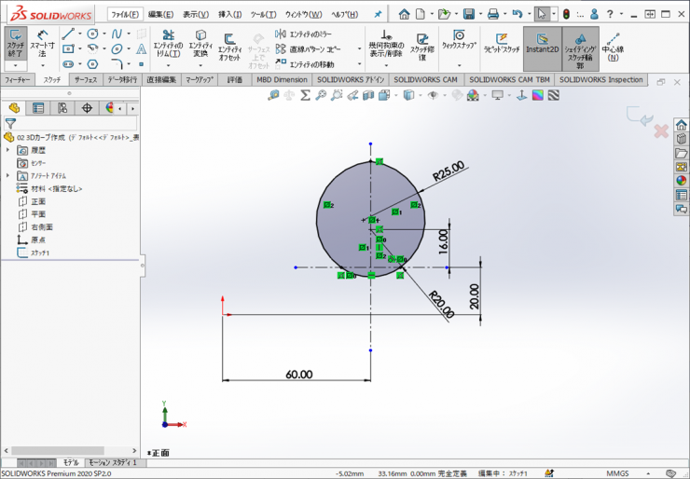Toggle Shaded Sketch Contours (シェイディングスケッチ輪郭)

click(x=580, y=47)
